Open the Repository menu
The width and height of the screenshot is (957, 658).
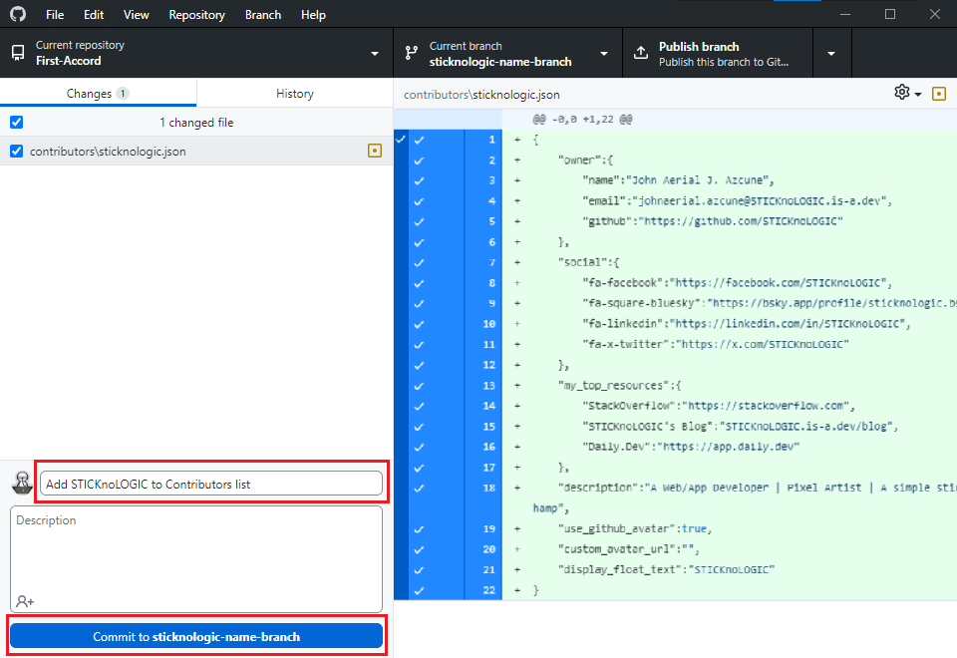196,15
